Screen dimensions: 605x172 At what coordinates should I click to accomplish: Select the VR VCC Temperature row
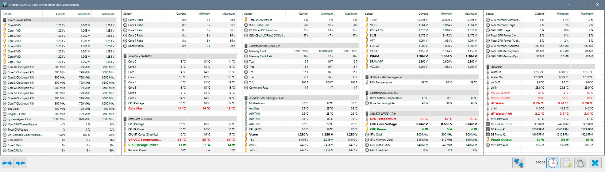pos(180,140)
